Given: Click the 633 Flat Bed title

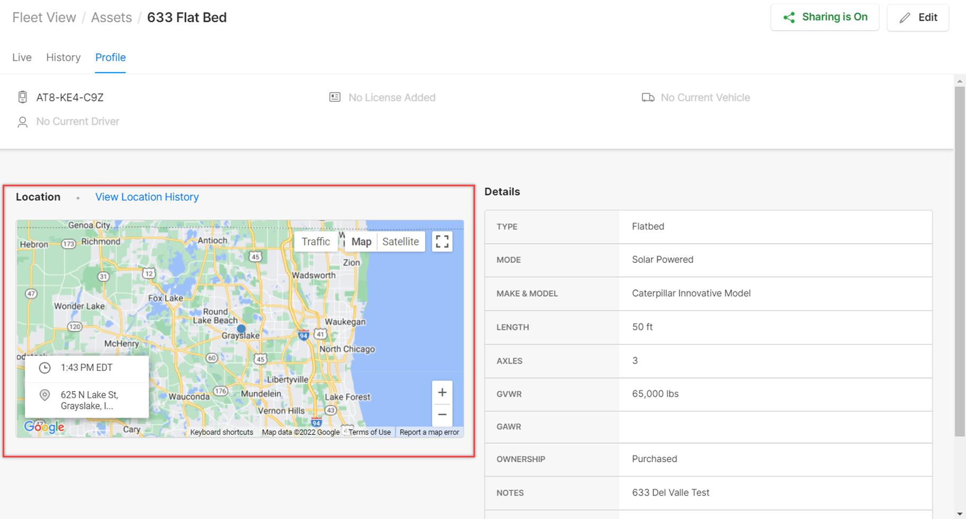Looking at the screenshot, I should coord(187,18).
